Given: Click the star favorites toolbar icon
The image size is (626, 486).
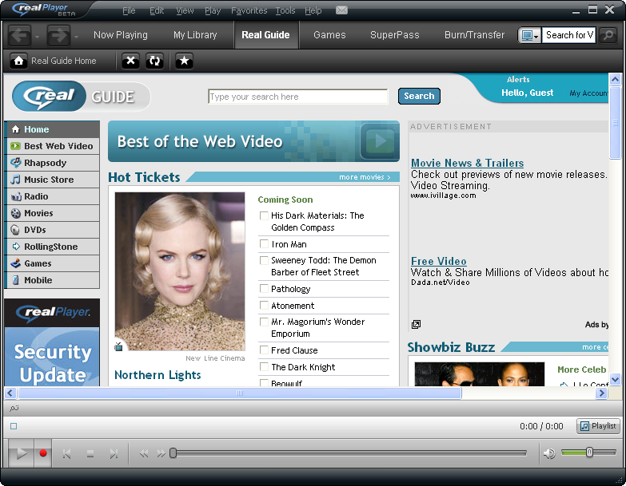Looking at the screenshot, I should (184, 61).
